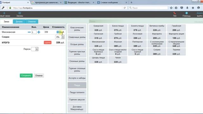Expand the Персон dropdown
The height and width of the screenshot is (114, 203).
[37, 49]
